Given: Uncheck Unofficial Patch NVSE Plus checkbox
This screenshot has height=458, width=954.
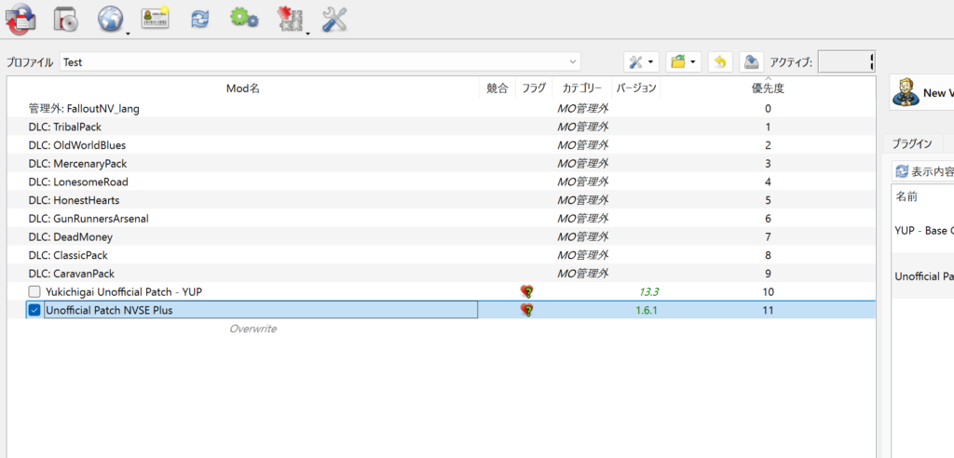Looking at the screenshot, I should 34,310.
